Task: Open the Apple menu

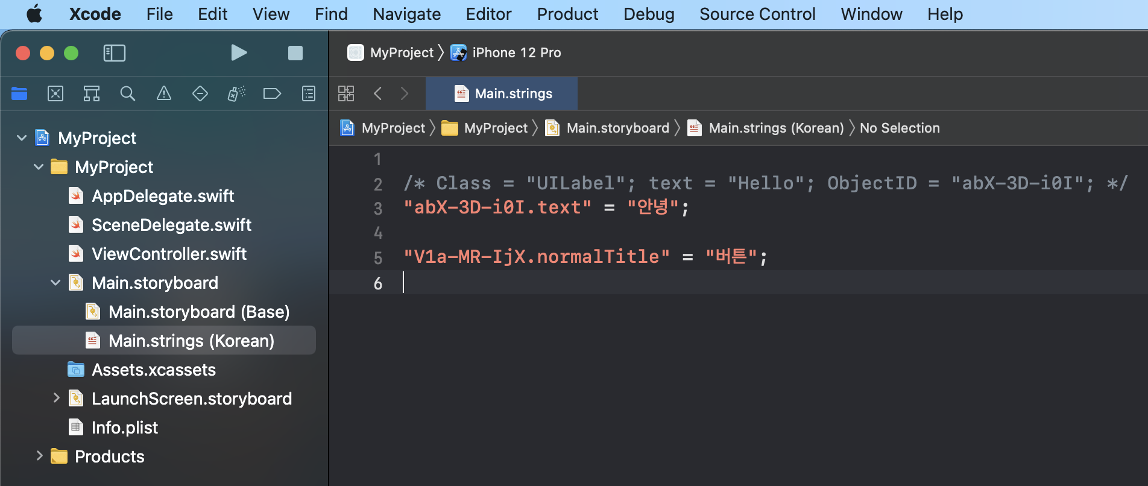Action: tap(34, 14)
